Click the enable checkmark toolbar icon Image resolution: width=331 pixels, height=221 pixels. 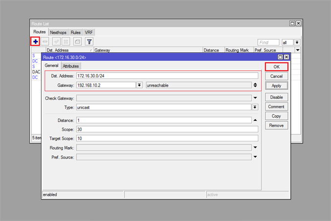click(56, 41)
